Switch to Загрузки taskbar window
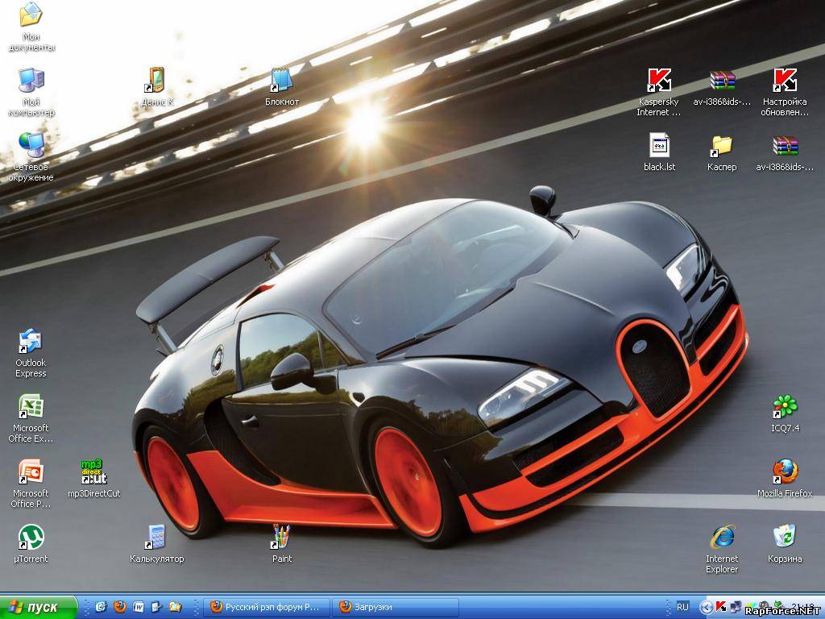The width and height of the screenshot is (825, 619). tap(395, 607)
